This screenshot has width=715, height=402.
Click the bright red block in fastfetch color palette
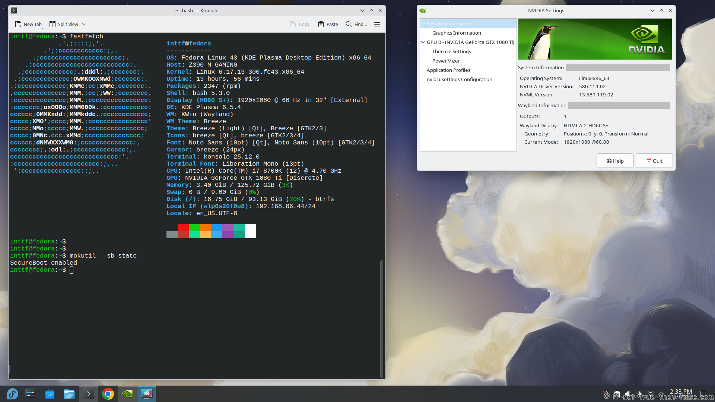(183, 227)
